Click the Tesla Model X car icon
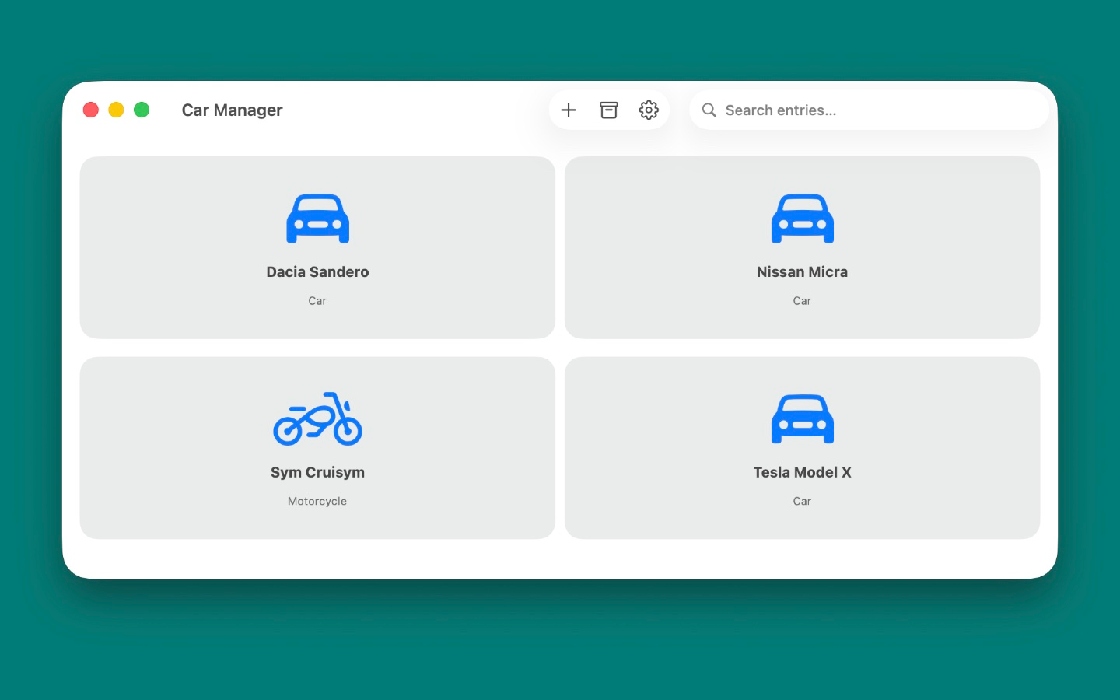The height and width of the screenshot is (700, 1120). (x=803, y=419)
